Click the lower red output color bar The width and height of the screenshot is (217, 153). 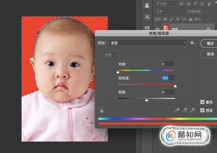(157, 124)
